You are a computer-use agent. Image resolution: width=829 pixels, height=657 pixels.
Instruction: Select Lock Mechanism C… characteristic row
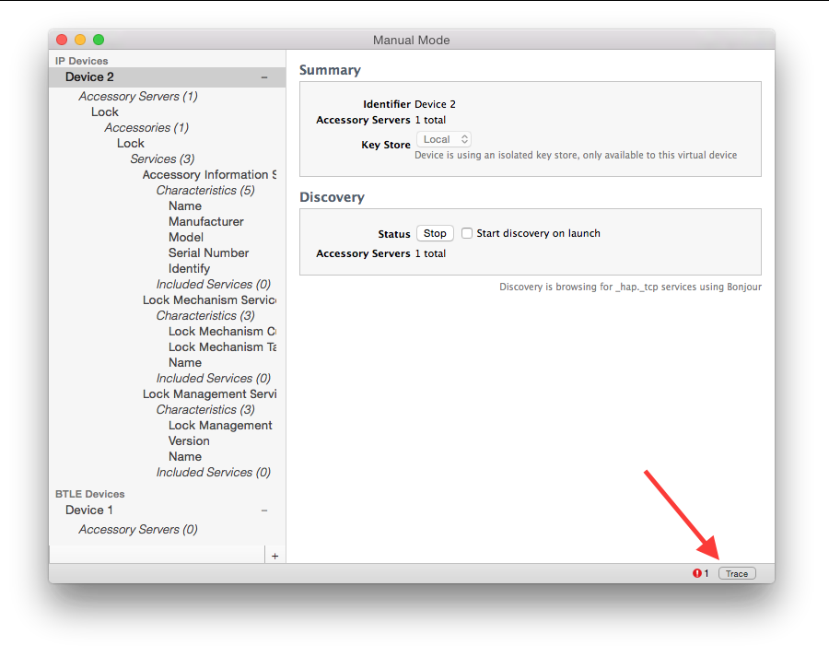pyautogui.click(x=222, y=331)
